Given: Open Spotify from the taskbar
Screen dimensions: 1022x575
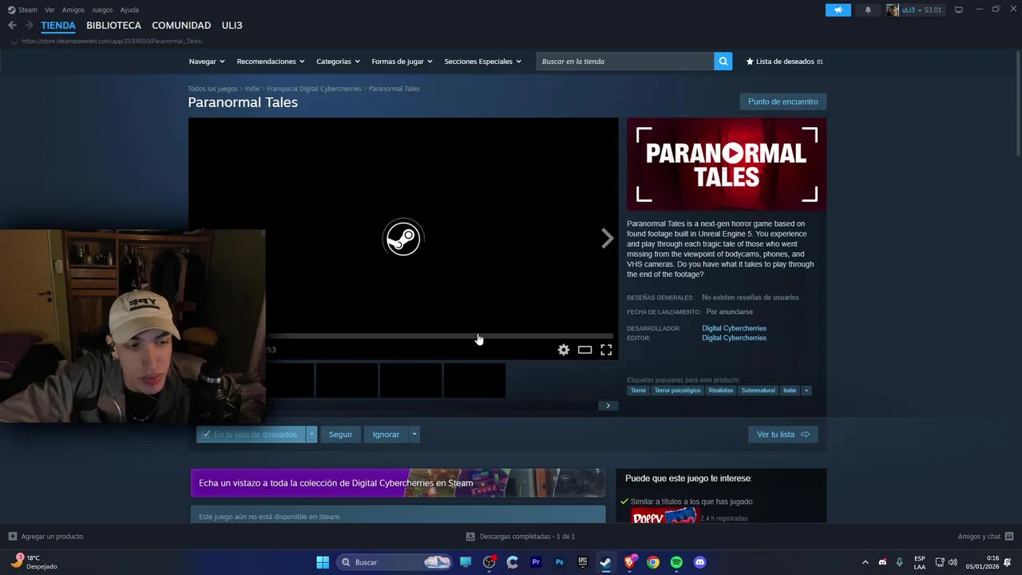Looking at the screenshot, I should click(676, 562).
